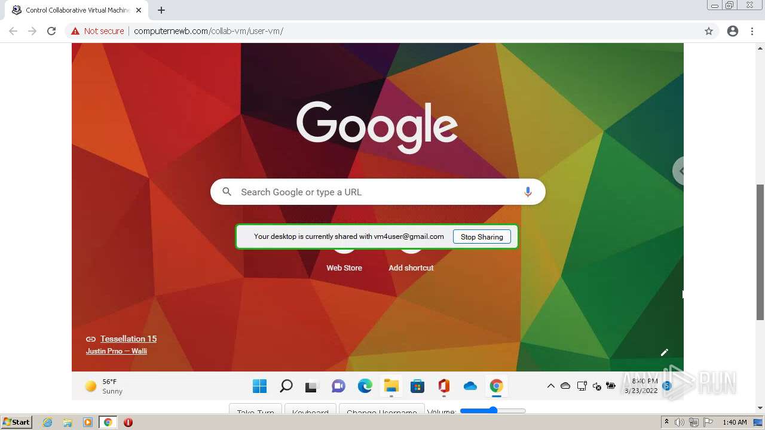Click the red Opera icon on host taskbar

click(x=128, y=422)
